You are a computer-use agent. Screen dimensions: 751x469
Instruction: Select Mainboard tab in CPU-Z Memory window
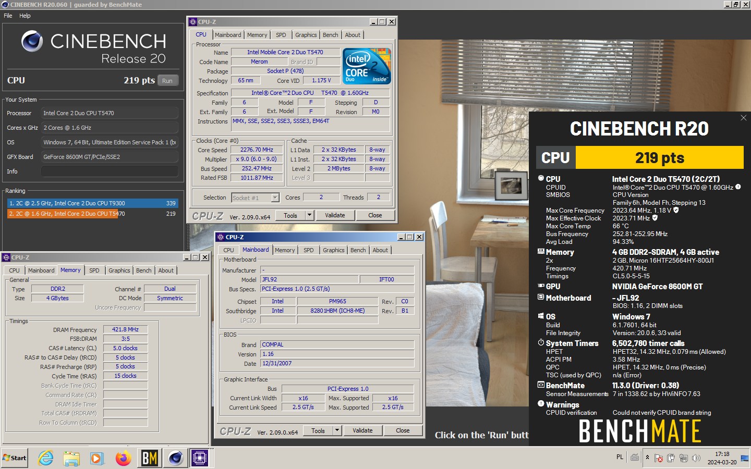coord(41,270)
